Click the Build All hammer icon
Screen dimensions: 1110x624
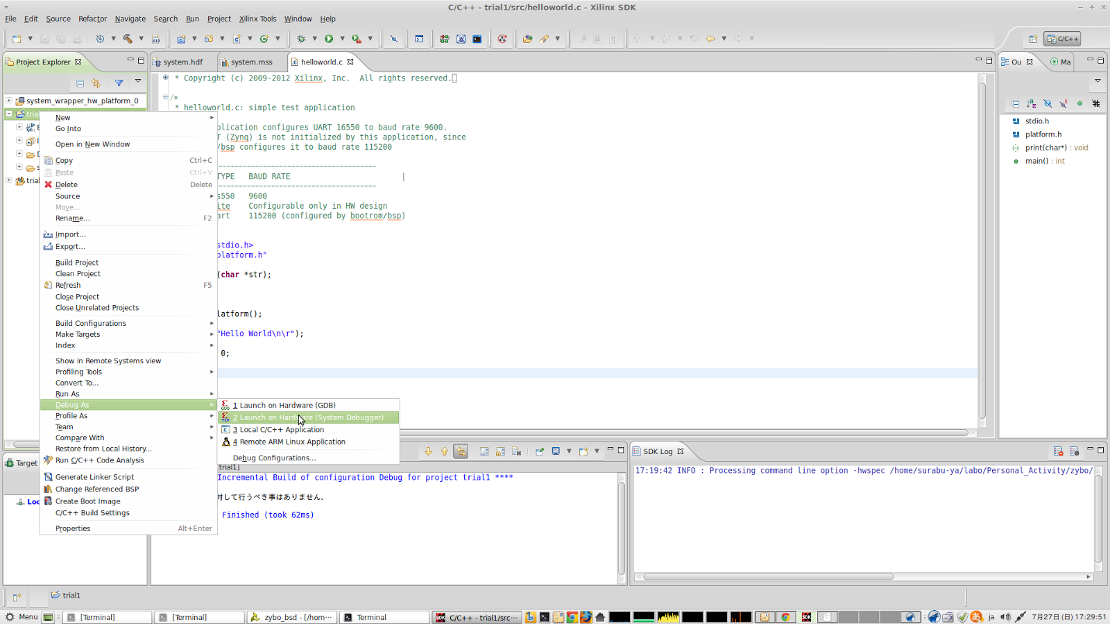pyautogui.click(x=128, y=39)
